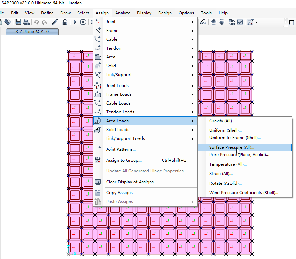Toggle the checkmark display options icon
The height and width of the screenshot is (259, 296).
[x=240, y=22]
